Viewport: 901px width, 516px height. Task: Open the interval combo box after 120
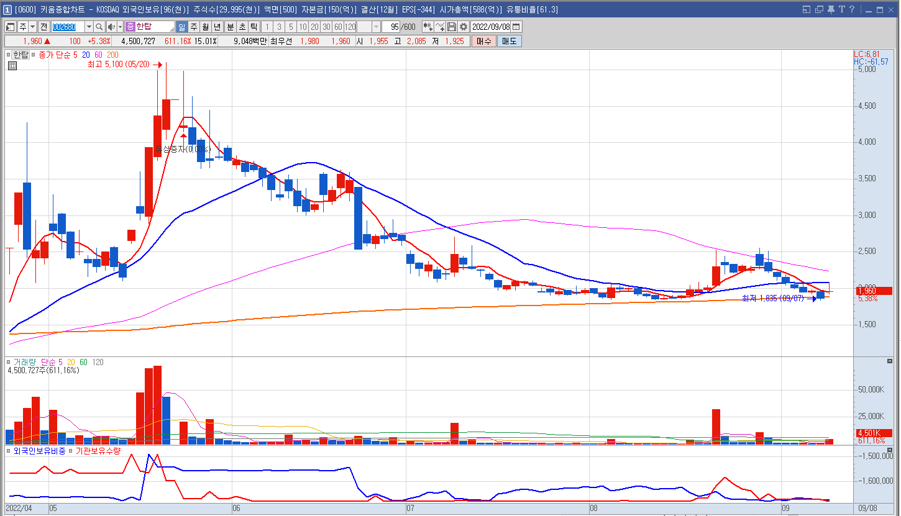[x=368, y=27]
